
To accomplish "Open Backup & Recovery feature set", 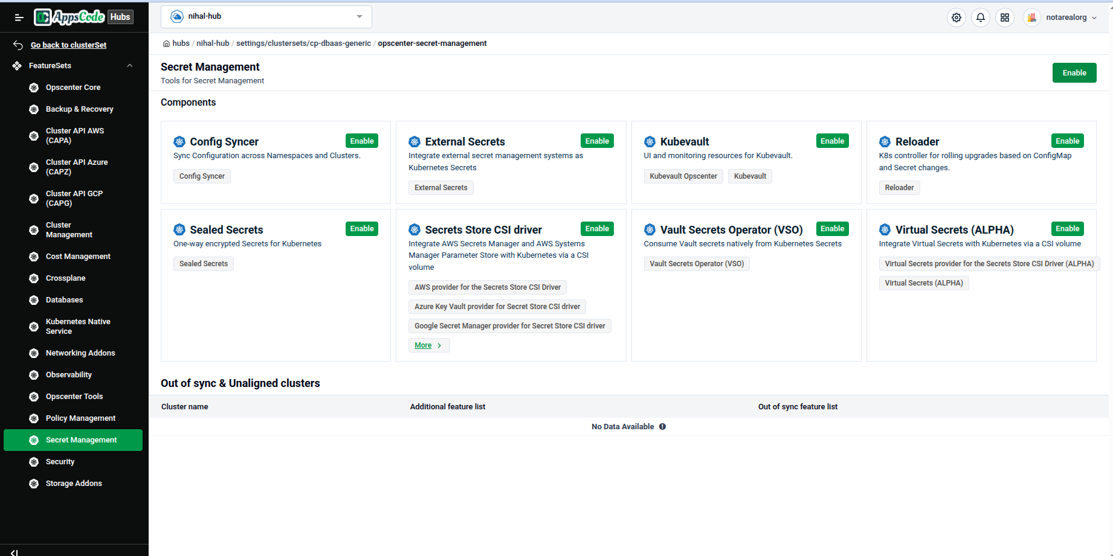I will [73, 109].
